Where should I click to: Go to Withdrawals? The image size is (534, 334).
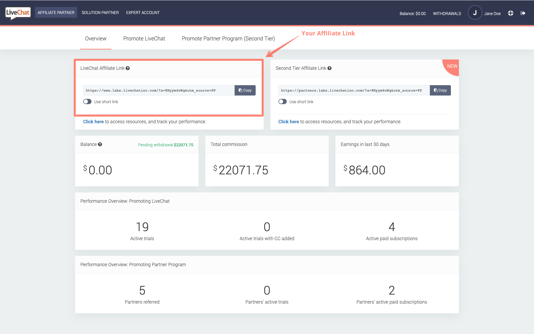tap(447, 14)
